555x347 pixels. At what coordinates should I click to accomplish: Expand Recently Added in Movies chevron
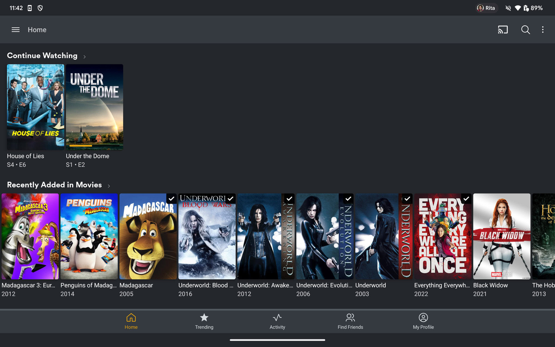tap(109, 186)
